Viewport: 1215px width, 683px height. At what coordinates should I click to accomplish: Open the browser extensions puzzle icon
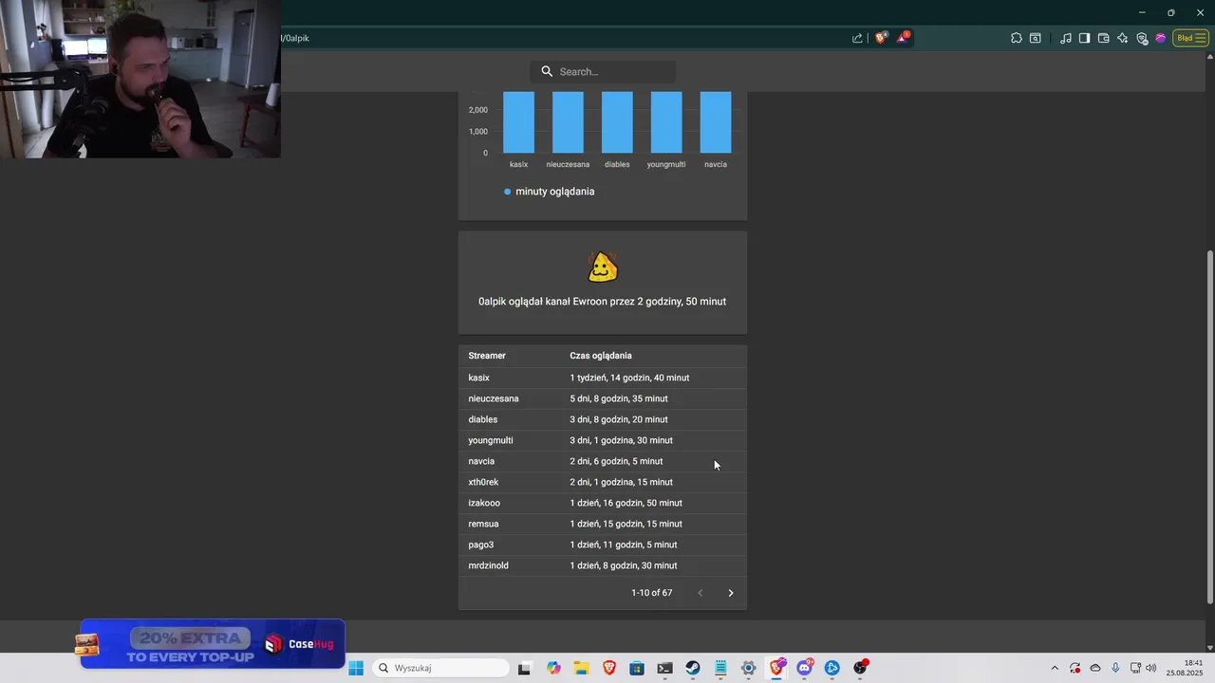tap(1017, 38)
